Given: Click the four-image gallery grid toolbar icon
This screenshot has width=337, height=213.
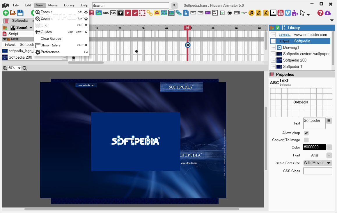Looking at the screenshot, I should coord(164,13).
